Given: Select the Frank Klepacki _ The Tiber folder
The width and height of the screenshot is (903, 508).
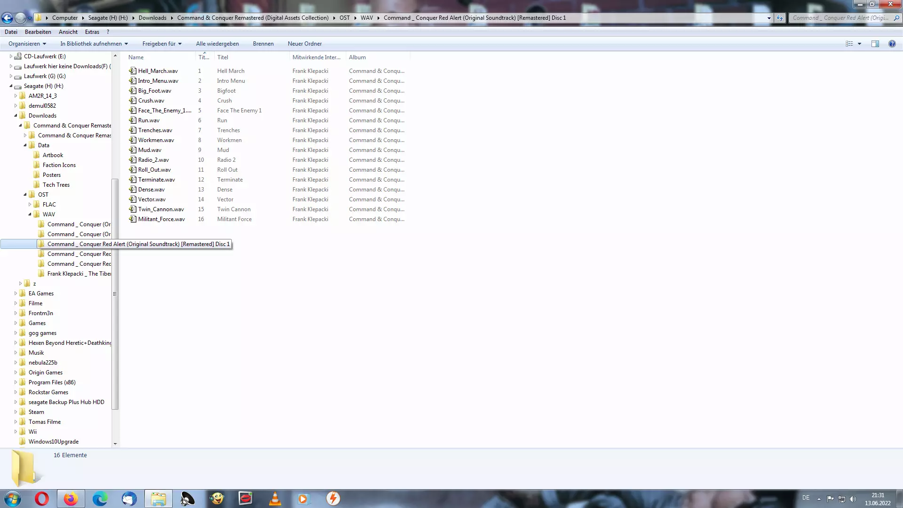Looking at the screenshot, I should pos(79,274).
